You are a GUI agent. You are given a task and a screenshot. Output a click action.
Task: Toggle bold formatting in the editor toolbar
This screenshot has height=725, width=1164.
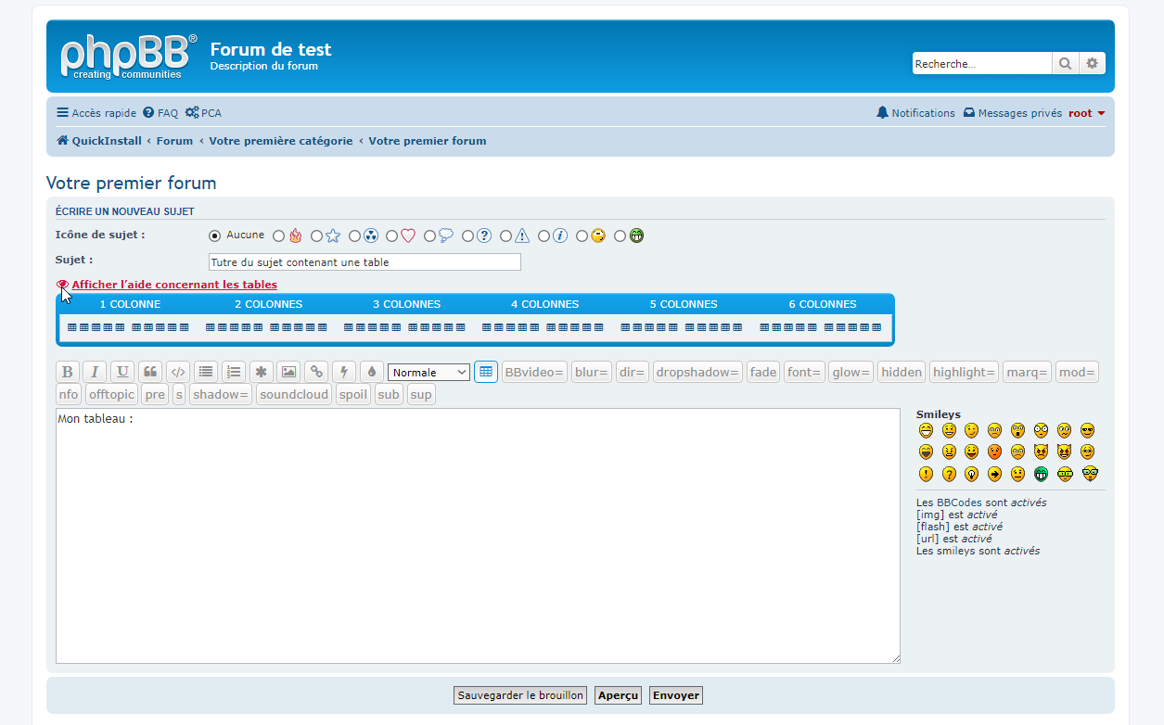pos(68,372)
